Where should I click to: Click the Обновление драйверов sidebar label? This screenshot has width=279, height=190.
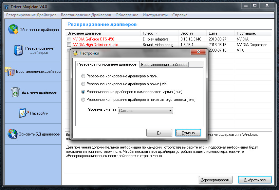click(39, 30)
